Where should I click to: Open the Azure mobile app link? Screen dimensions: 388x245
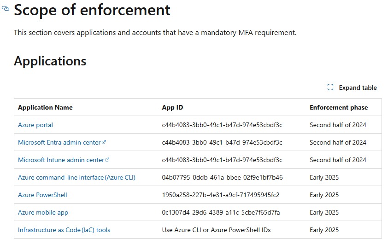(43, 213)
